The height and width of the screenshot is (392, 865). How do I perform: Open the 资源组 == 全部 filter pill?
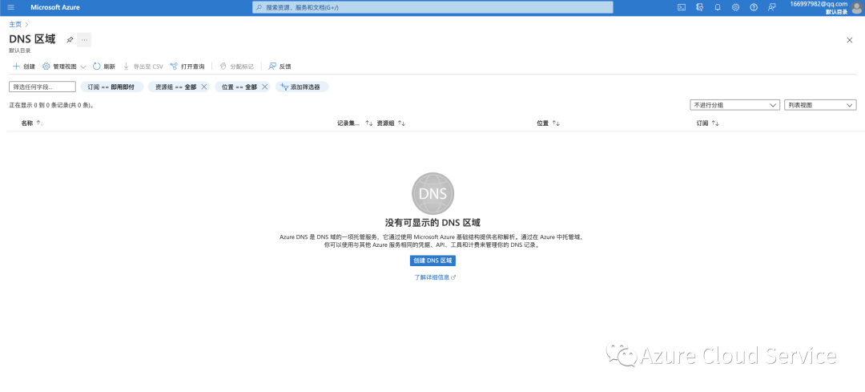click(175, 87)
